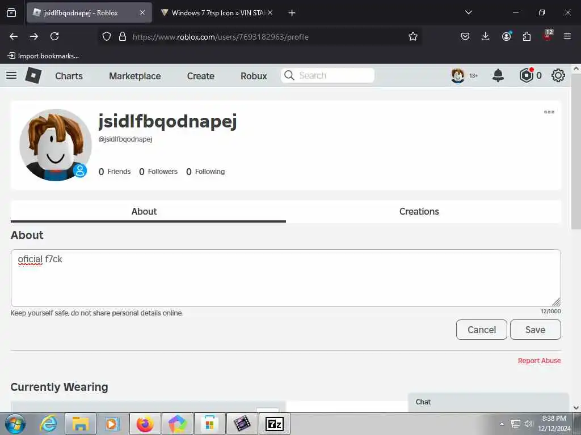
Task: Open the extensions puzzle icon
Action: pyautogui.click(x=527, y=36)
